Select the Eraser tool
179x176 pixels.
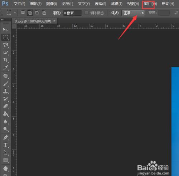tap(6, 106)
